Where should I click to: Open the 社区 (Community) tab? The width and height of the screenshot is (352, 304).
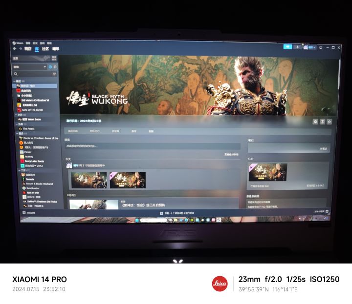(x=45, y=49)
